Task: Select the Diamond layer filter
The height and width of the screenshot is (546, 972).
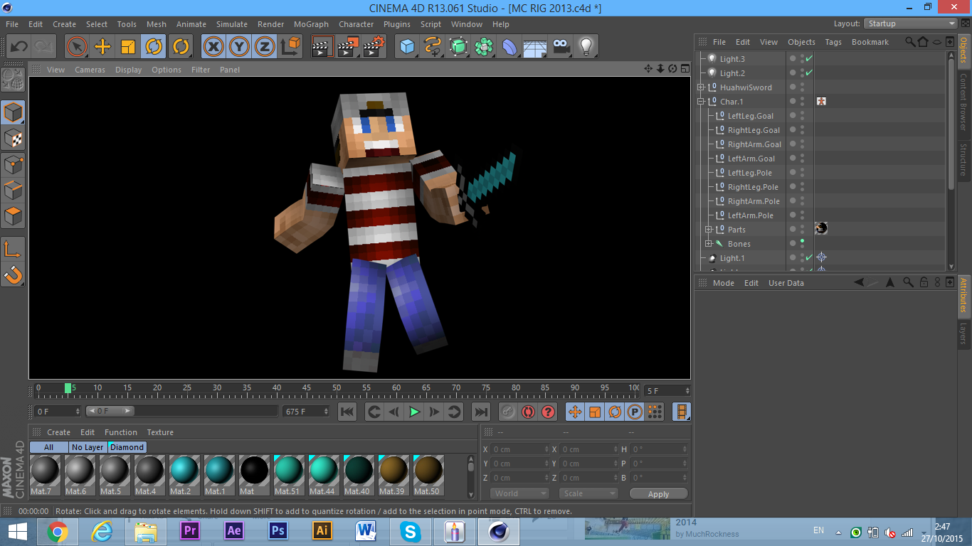Action: pyautogui.click(x=127, y=447)
